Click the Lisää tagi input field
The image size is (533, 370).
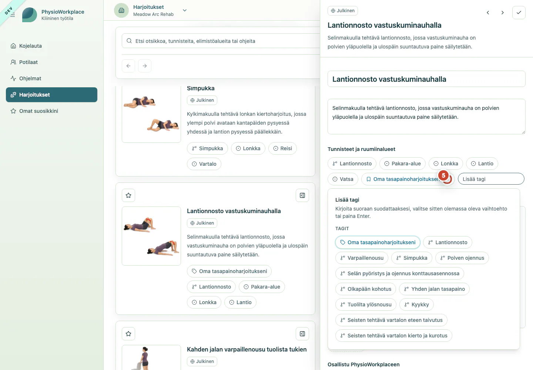point(491,179)
